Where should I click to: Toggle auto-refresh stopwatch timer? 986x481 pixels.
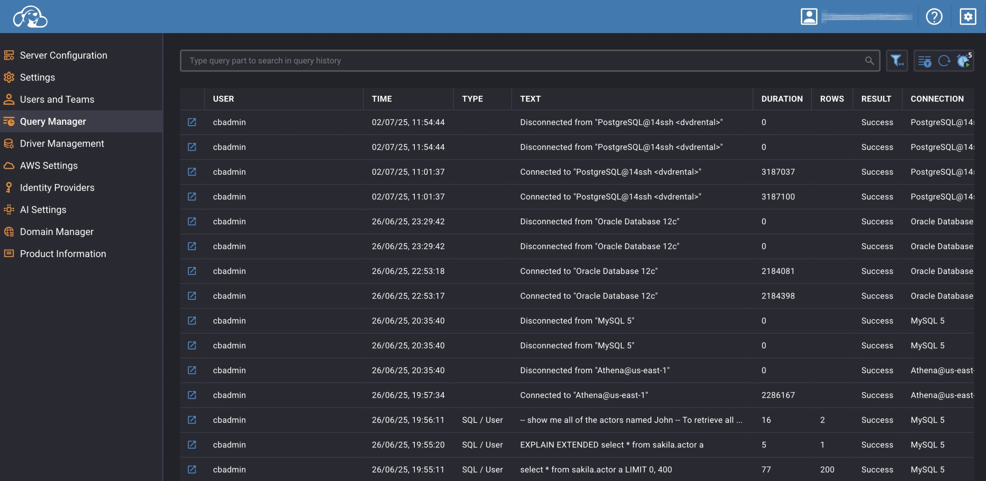(964, 61)
